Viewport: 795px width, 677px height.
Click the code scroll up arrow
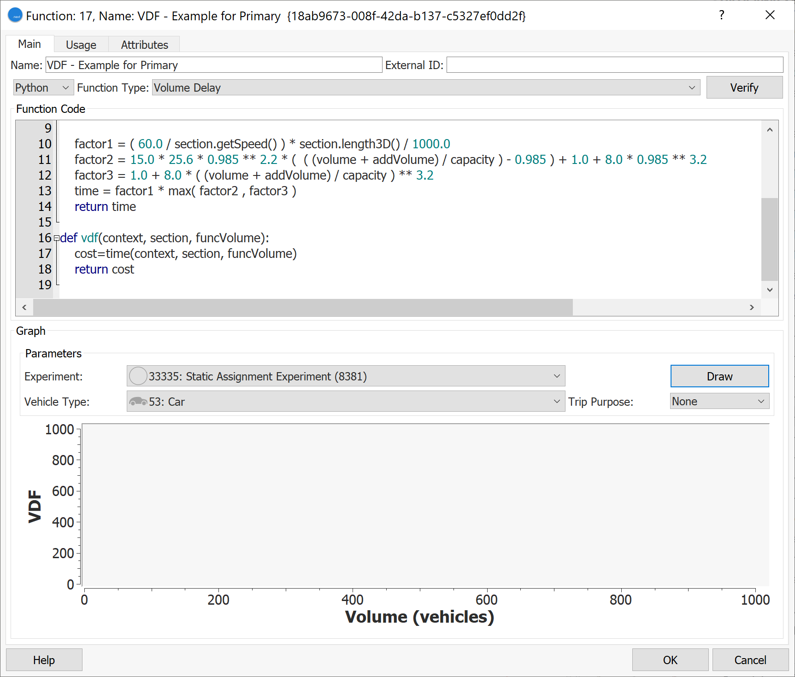pyautogui.click(x=769, y=130)
